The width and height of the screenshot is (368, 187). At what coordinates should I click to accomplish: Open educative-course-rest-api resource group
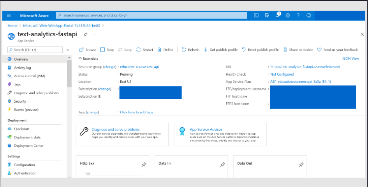pyautogui.click(x=139, y=67)
